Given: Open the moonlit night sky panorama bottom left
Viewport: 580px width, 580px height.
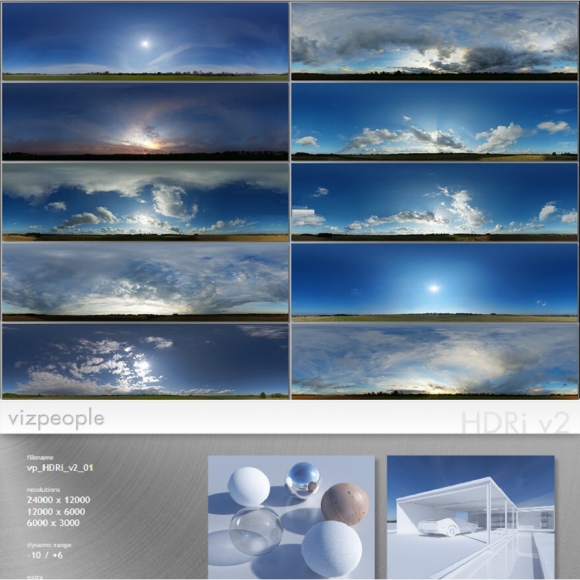Looking at the screenshot, I should [x=145, y=362].
